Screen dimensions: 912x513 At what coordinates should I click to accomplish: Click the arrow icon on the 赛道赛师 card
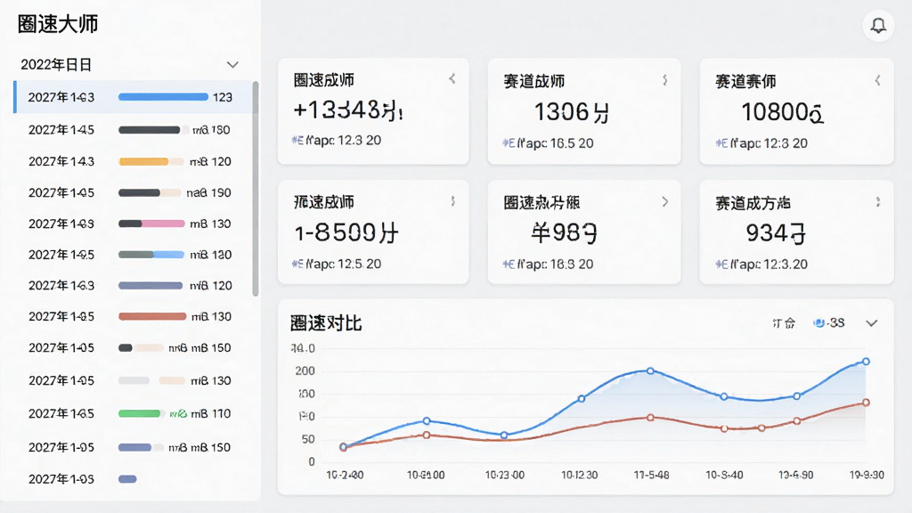coord(877,80)
